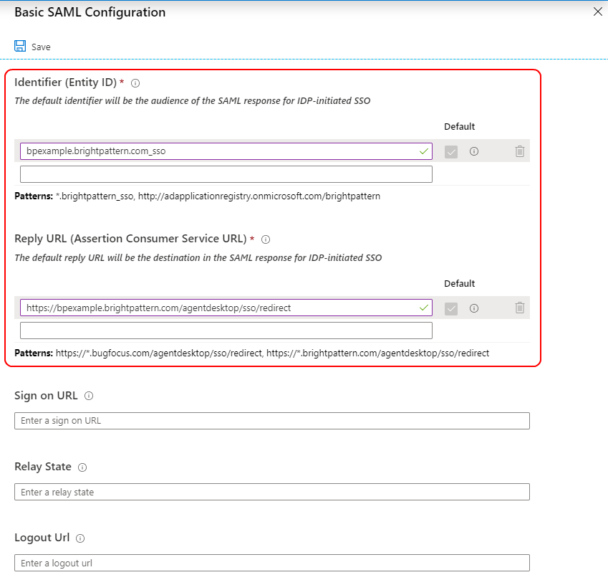Open info tooltip beside Identifier (Entity ID)
The width and height of the screenshot is (608, 580).
(x=135, y=83)
